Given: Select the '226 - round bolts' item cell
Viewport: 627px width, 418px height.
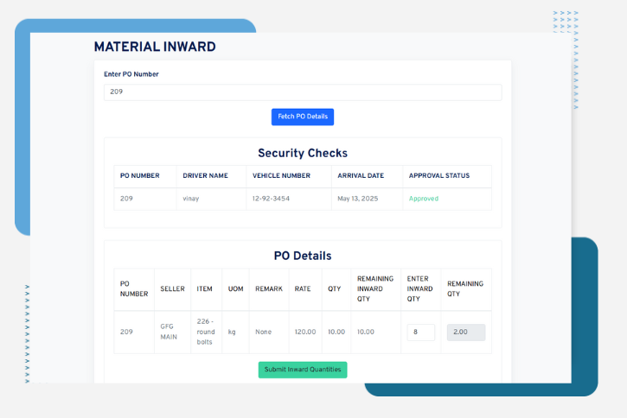Looking at the screenshot, I should (208, 332).
